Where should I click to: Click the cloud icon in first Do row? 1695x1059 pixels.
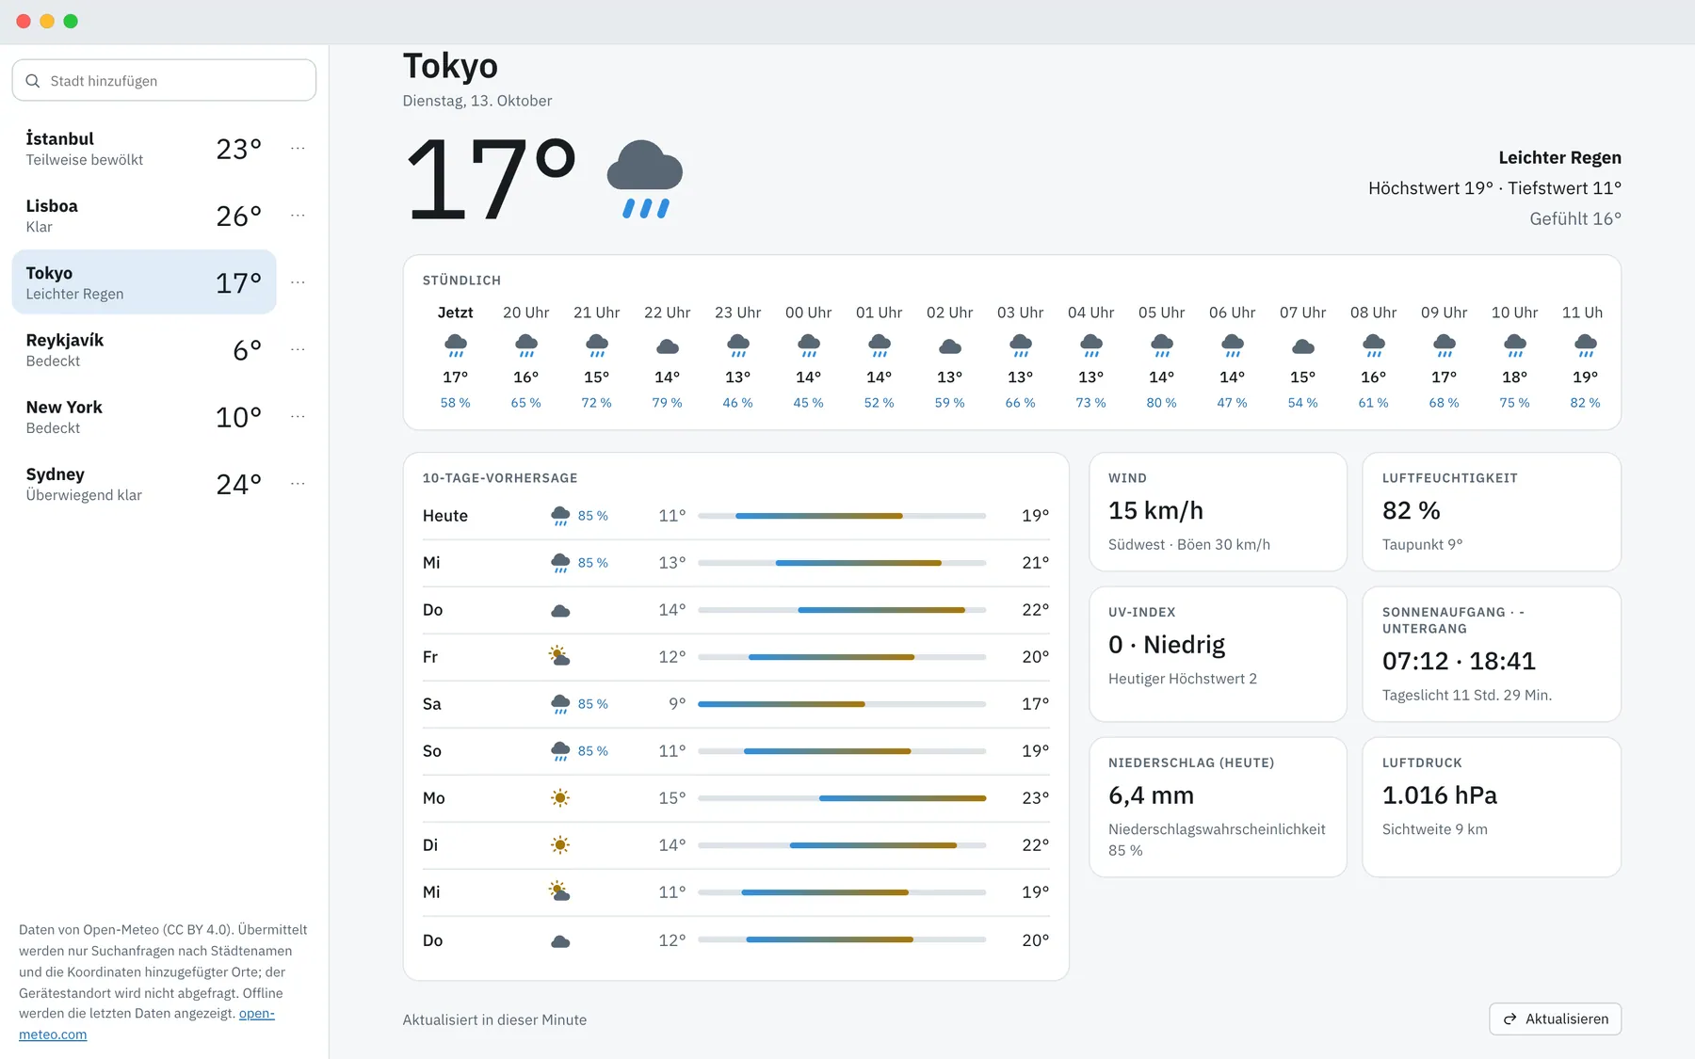pos(560,610)
